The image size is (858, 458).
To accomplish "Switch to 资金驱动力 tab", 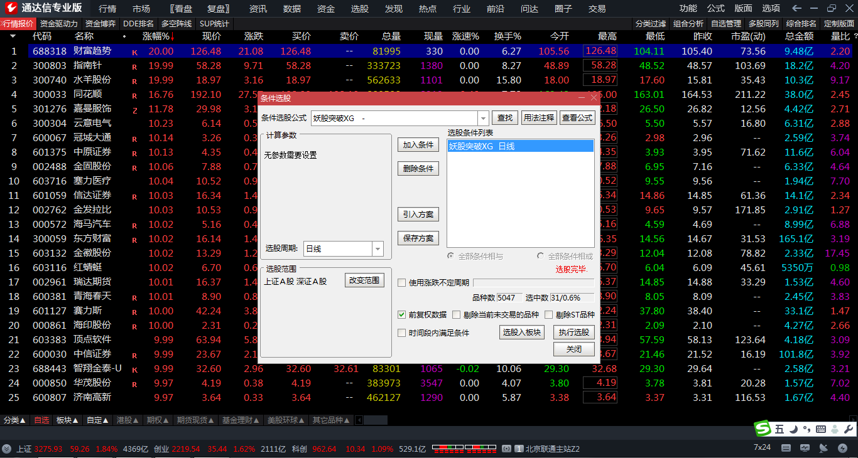I will coord(59,23).
